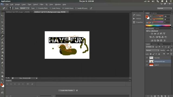Switch to the Swatches tab
The image size is (173, 97).
click(154, 13)
